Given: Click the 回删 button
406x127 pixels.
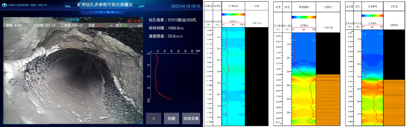Looking at the screenshot, I should [x=171, y=119].
